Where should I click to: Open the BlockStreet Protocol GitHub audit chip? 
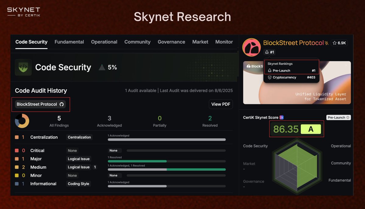click(40, 104)
